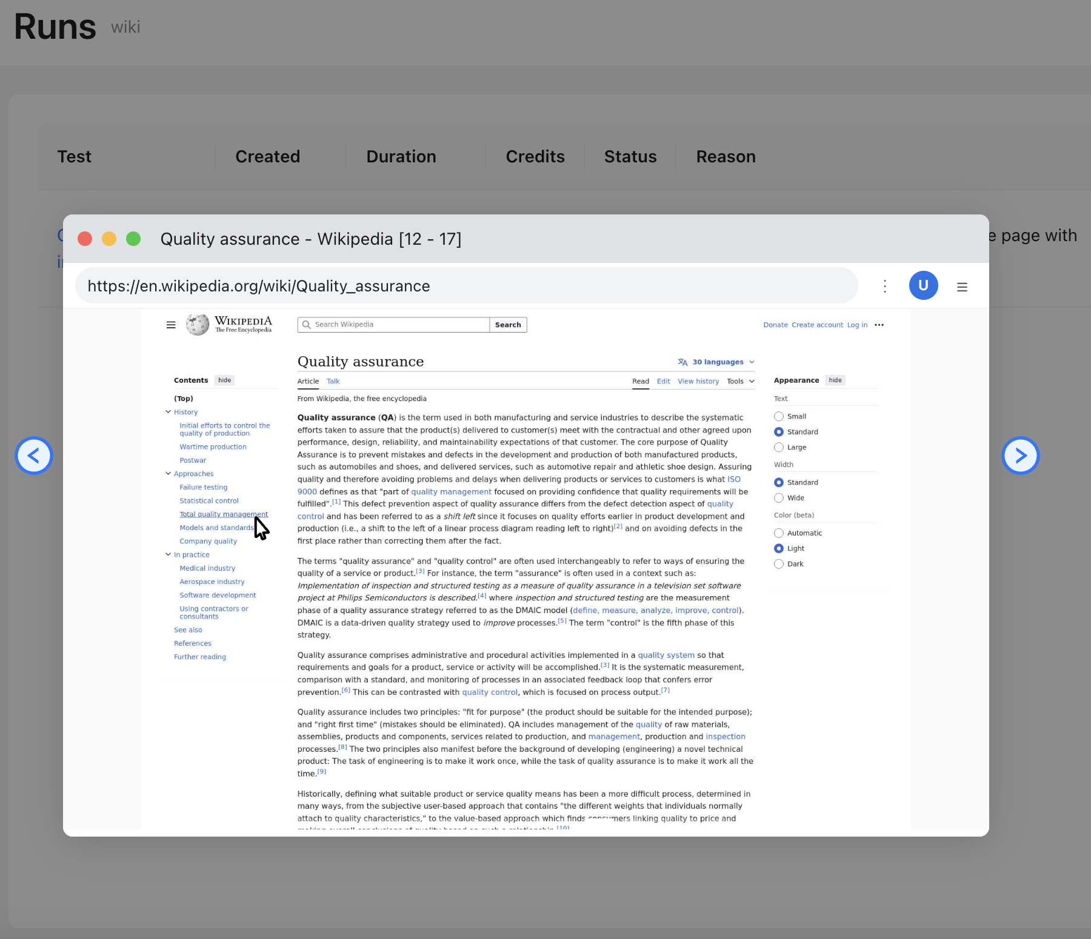
Task: Select the Read view tab
Action: [641, 381]
